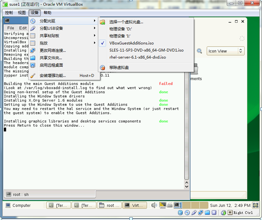Click the clipboard icon beside 共享粘贴板
Viewport: 262px width, 220px height.
click(33, 36)
